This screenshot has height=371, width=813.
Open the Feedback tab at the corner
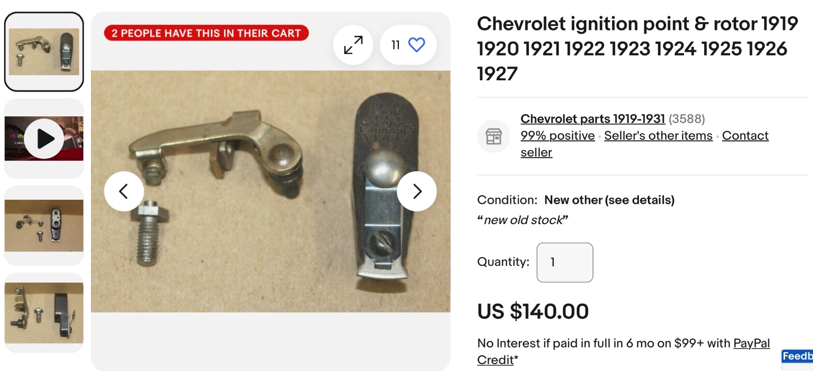[797, 356]
